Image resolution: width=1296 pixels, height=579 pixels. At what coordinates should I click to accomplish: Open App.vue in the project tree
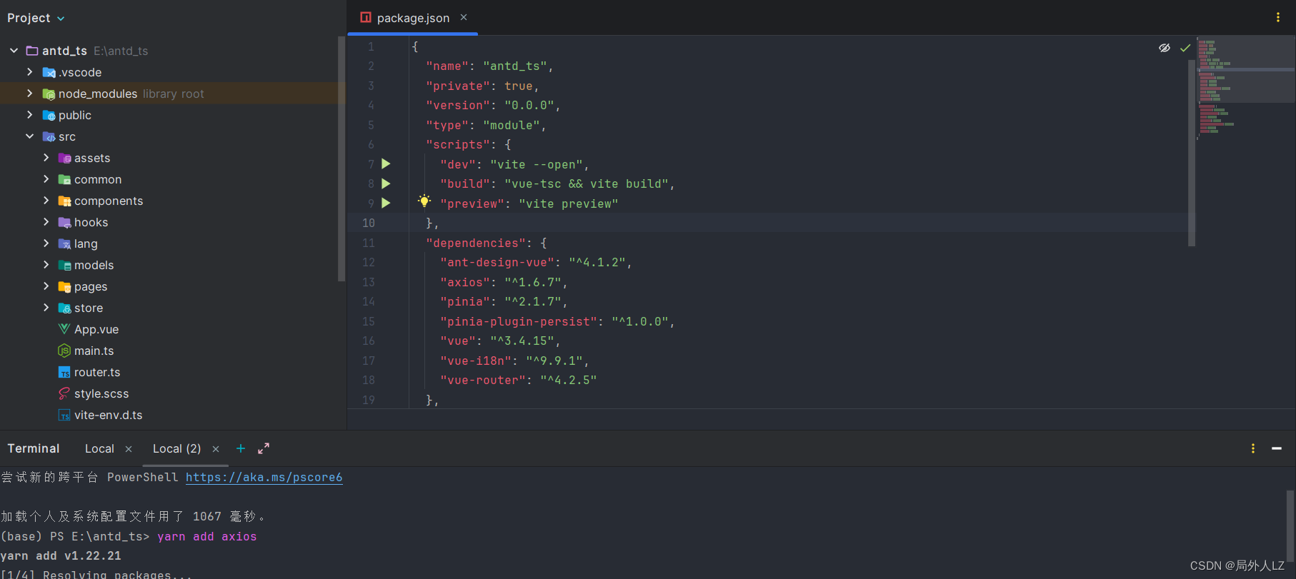[96, 329]
